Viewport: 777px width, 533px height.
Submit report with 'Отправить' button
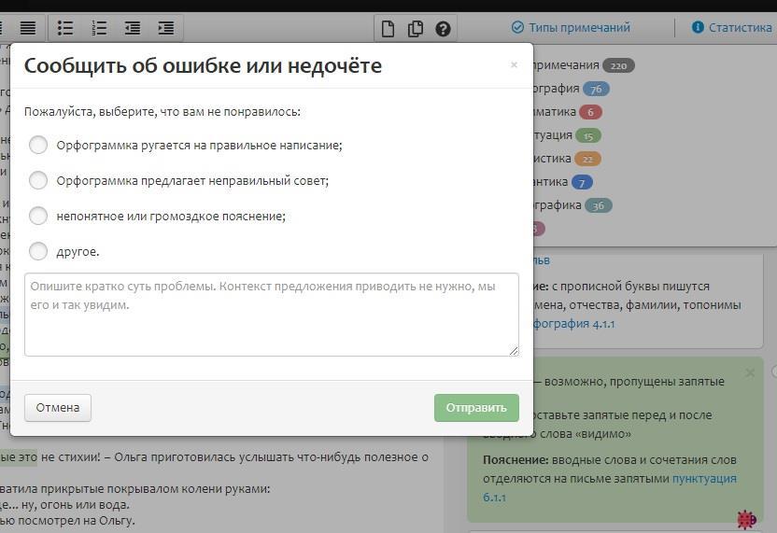tap(475, 408)
